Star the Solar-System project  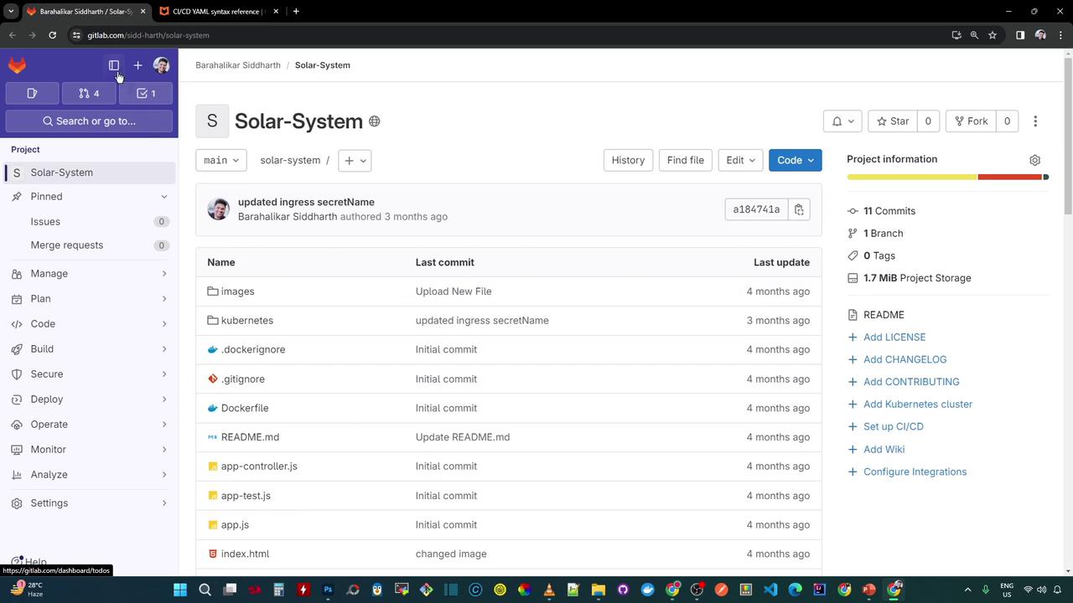coord(893,121)
